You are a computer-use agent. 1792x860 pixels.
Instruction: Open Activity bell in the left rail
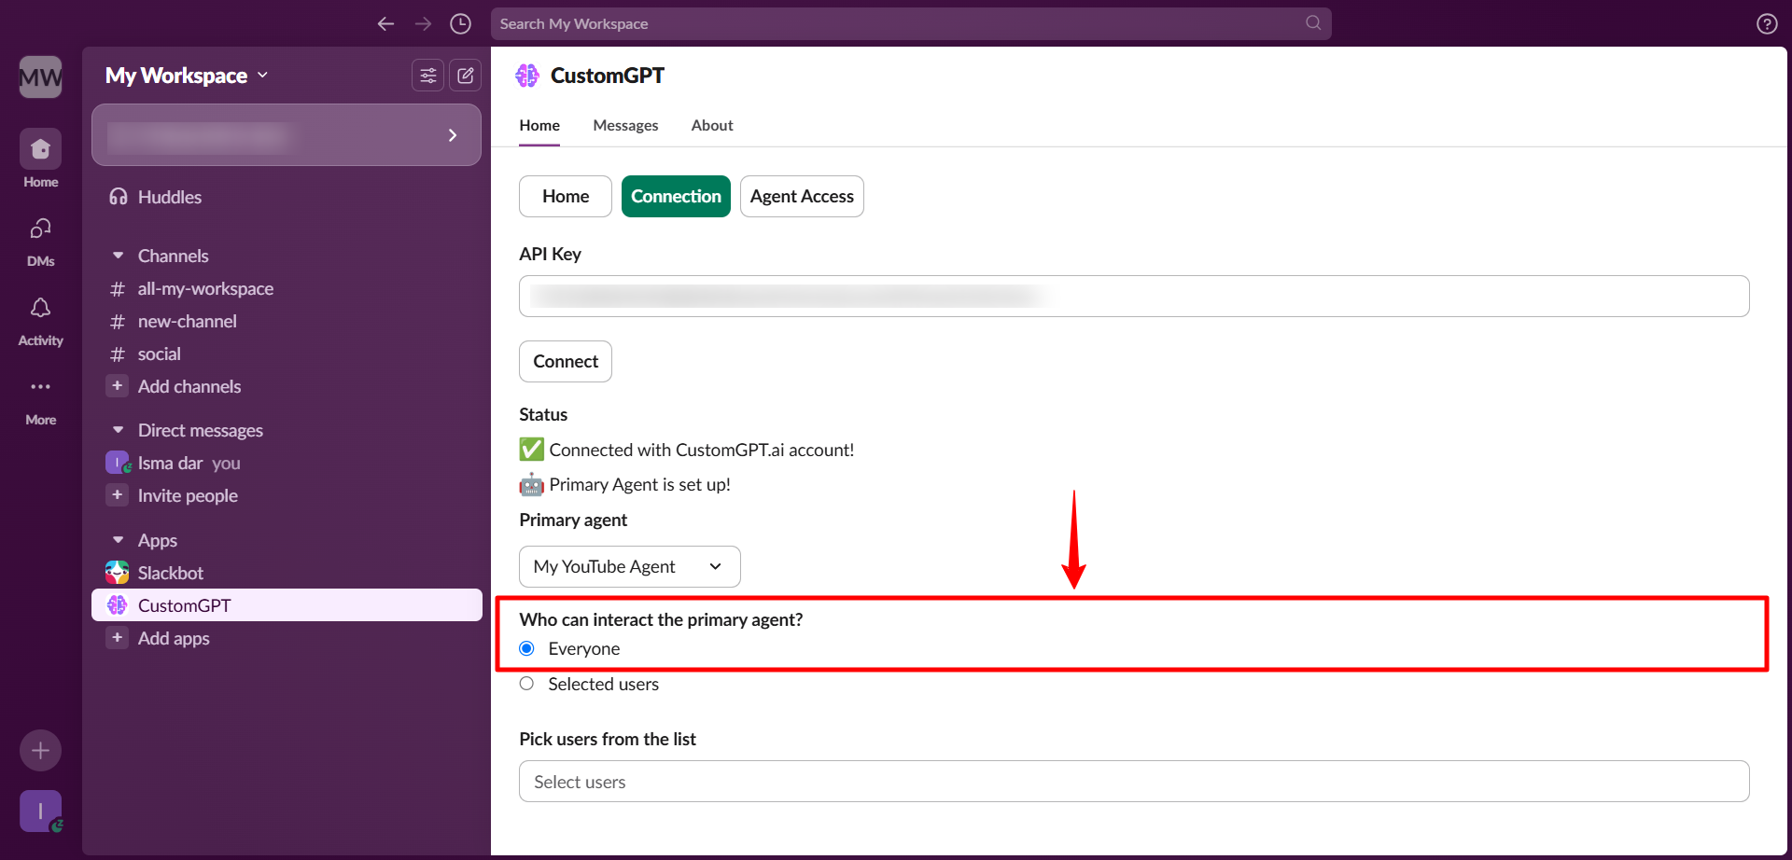(x=41, y=321)
